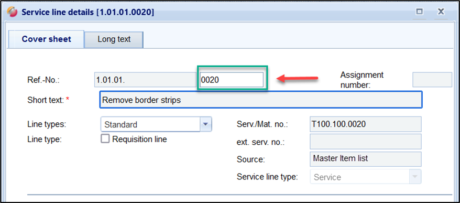The image size is (460, 203).
Task: Switch to the Cover sheet tab
Action: (46, 39)
